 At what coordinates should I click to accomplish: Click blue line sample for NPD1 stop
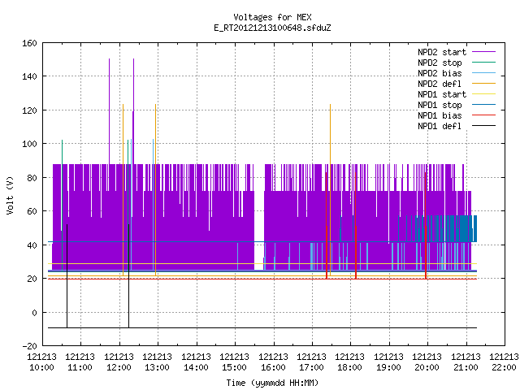click(x=483, y=105)
